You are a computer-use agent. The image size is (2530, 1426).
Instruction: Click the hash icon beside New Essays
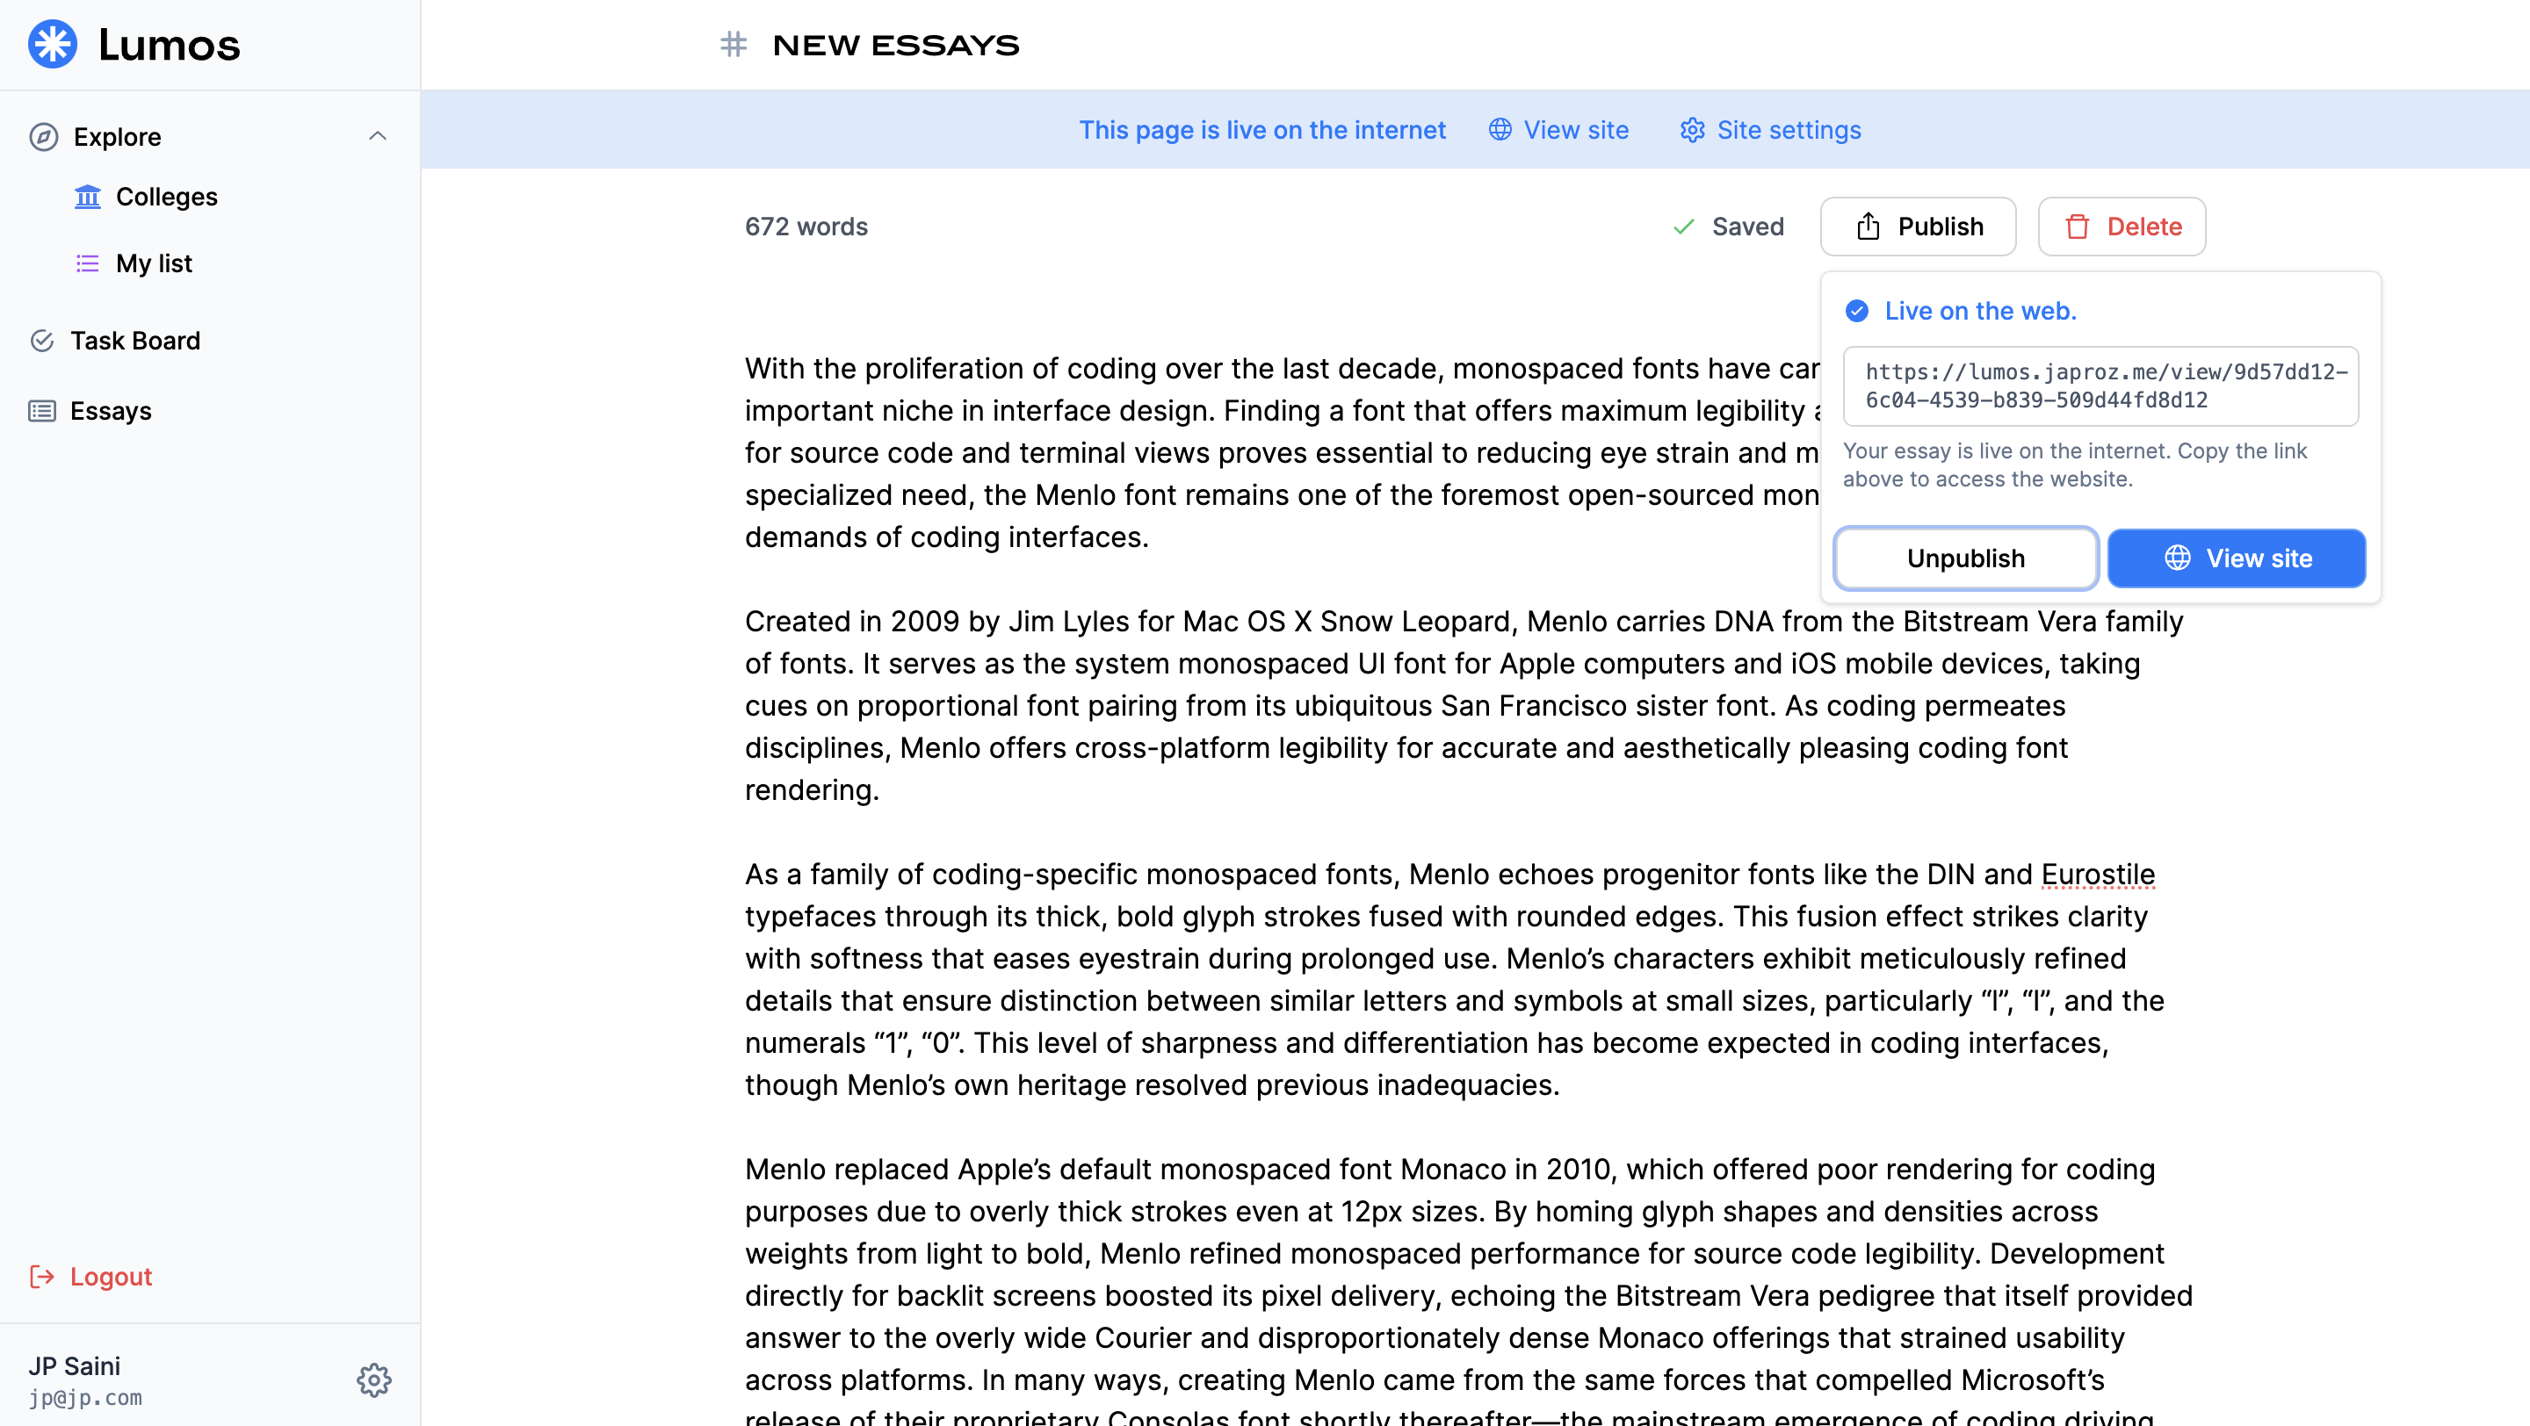click(733, 44)
